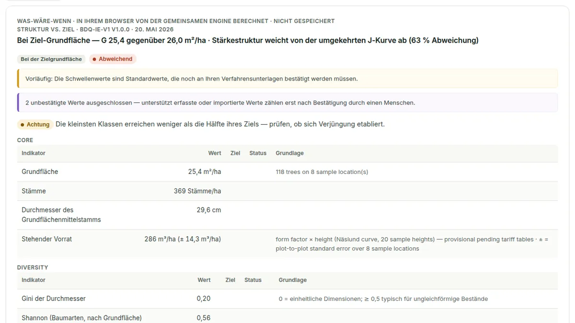The width and height of the screenshot is (575, 323).
Task: Click 'Shannon (Baumarten, nach Grundfläche)' label
Action: 81,318
